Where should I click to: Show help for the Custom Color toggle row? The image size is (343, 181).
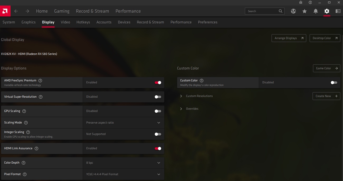[202, 81]
